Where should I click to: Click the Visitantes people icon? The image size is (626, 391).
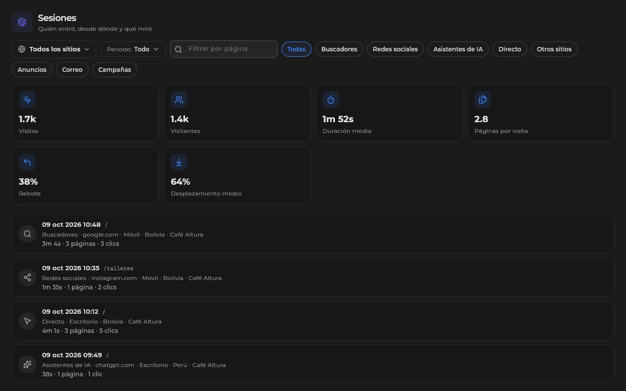pyautogui.click(x=179, y=100)
